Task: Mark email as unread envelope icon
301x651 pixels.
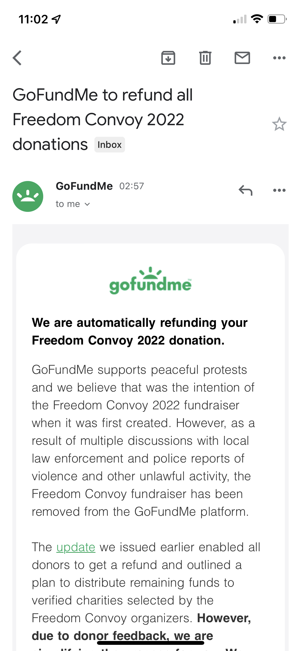Action: (242, 58)
